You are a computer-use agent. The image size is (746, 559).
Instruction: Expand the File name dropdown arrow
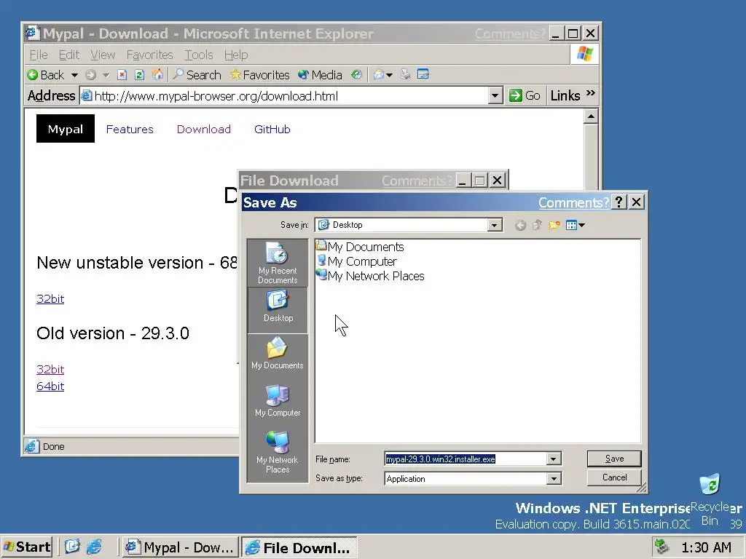[x=554, y=459]
